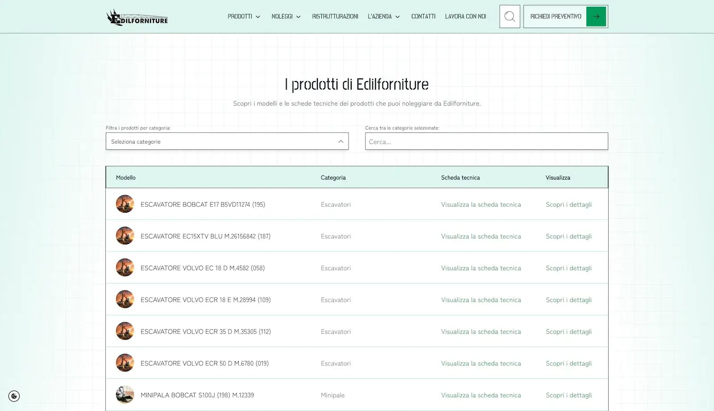714x411 pixels.
Task: Click Escavatori cell in Volvo ECR 18 E row
Action: 336,300
